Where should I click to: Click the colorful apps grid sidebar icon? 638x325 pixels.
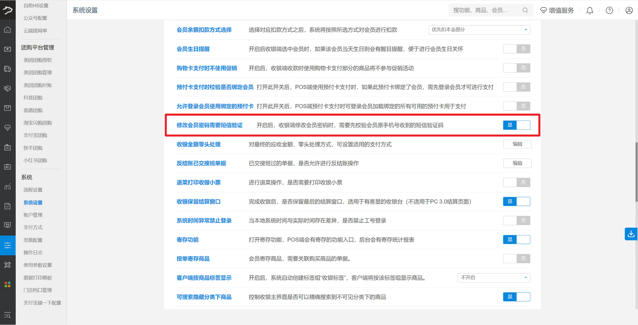coord(8,284)
